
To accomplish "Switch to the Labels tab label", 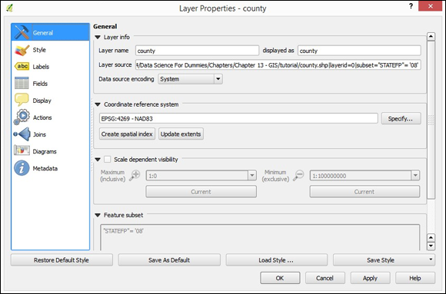I will point(41,67).
